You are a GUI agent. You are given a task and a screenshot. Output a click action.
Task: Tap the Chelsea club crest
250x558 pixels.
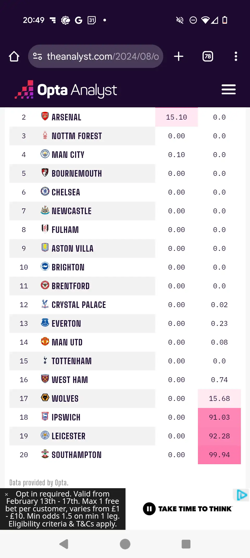[x=45, y=191]
